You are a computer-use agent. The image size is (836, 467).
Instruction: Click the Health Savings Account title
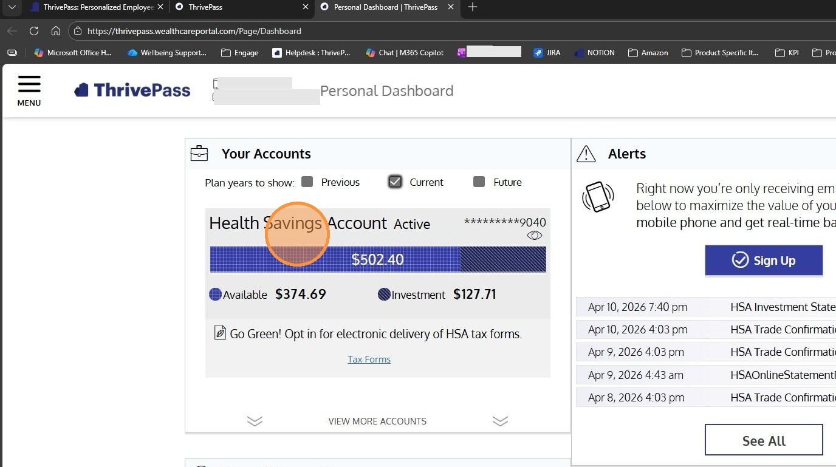point(298,223)
